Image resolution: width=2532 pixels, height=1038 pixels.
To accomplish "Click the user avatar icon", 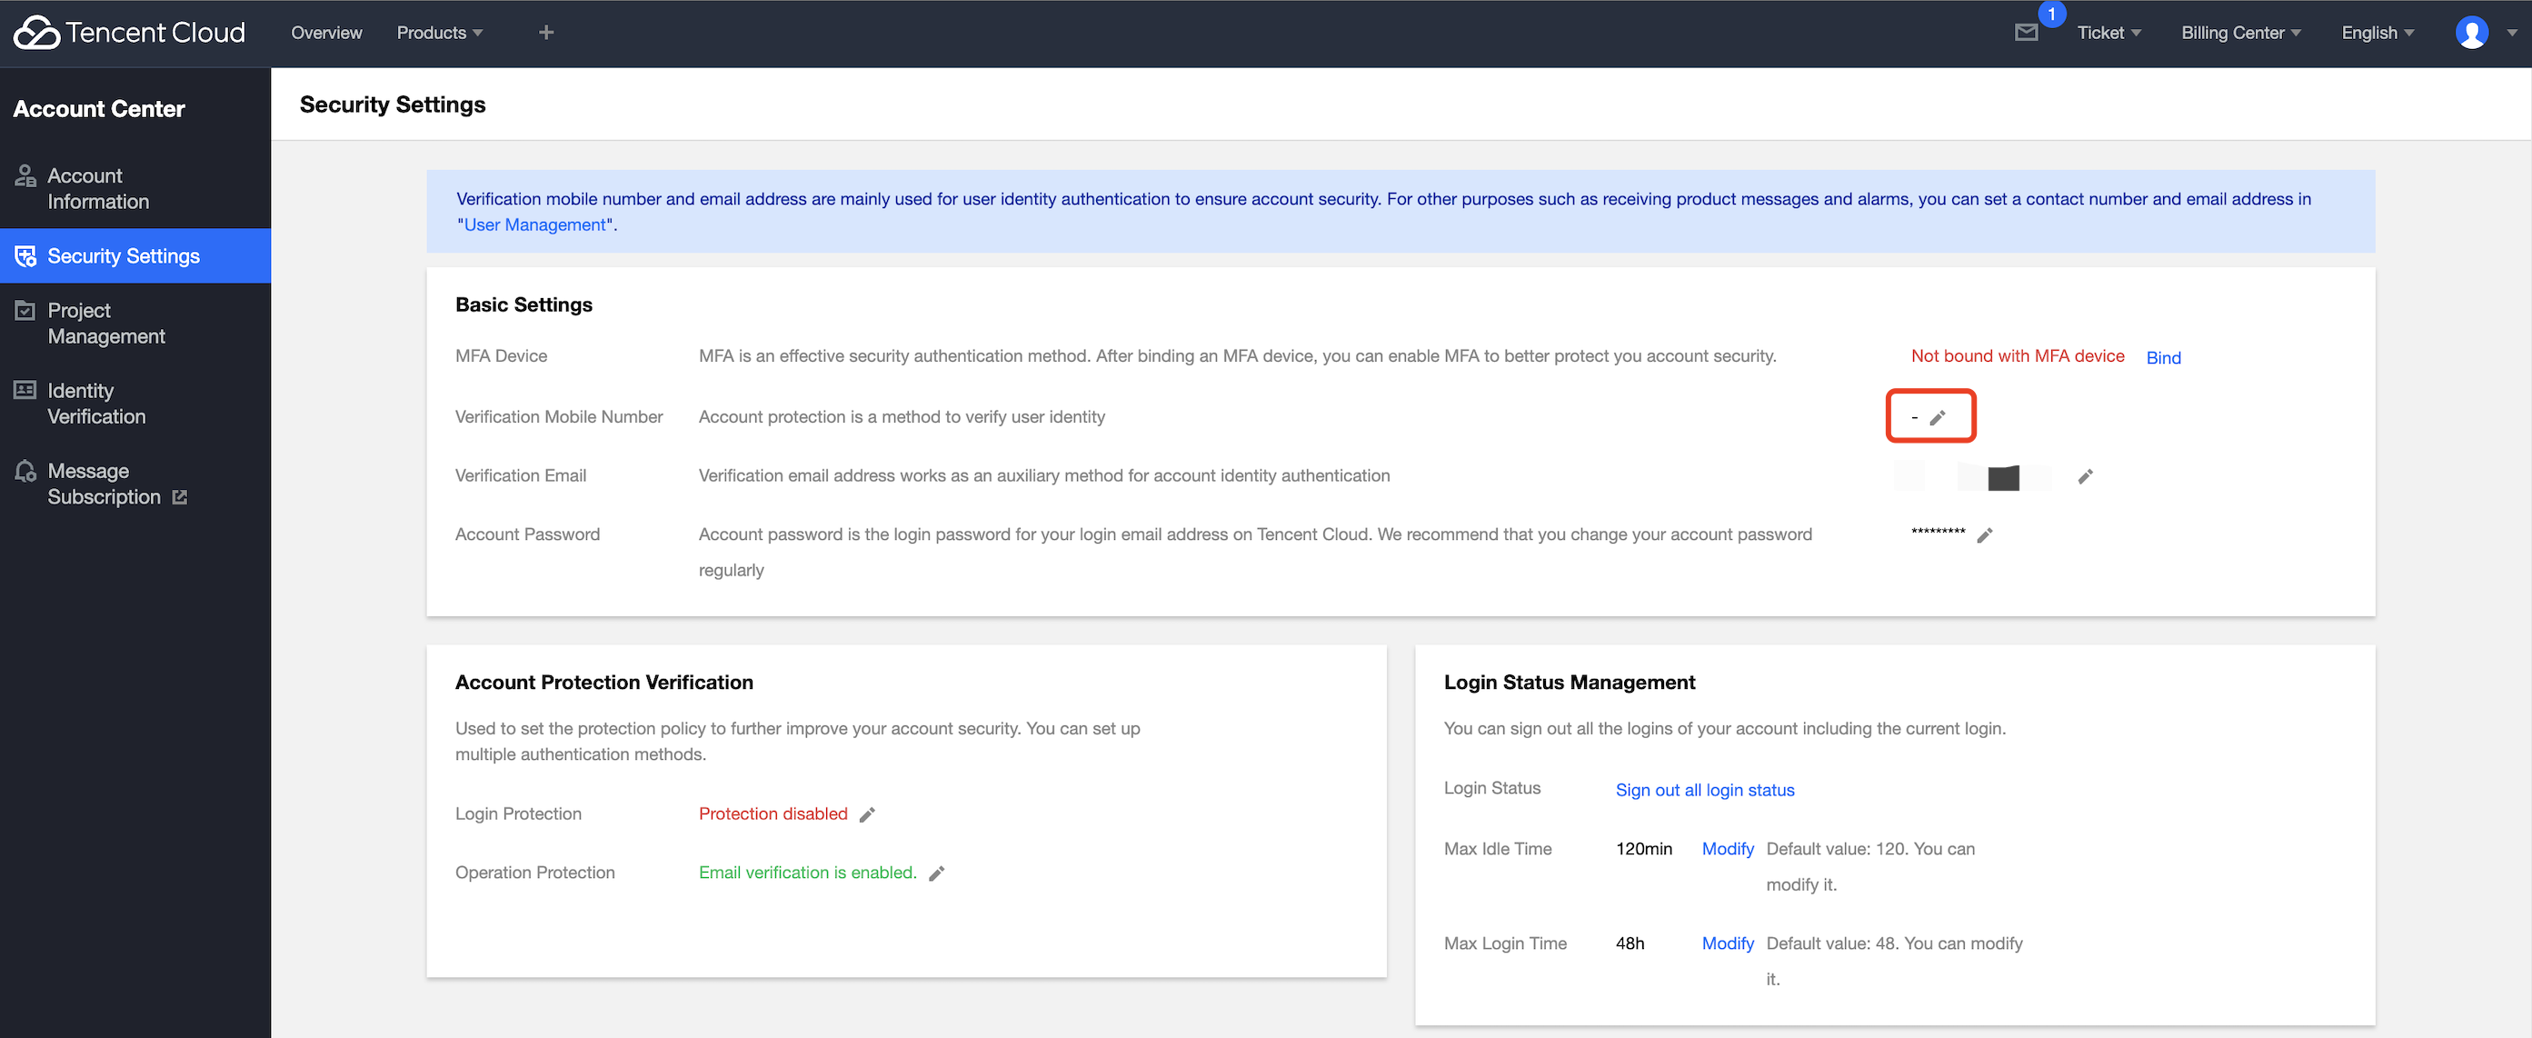I will point(2471,33).
